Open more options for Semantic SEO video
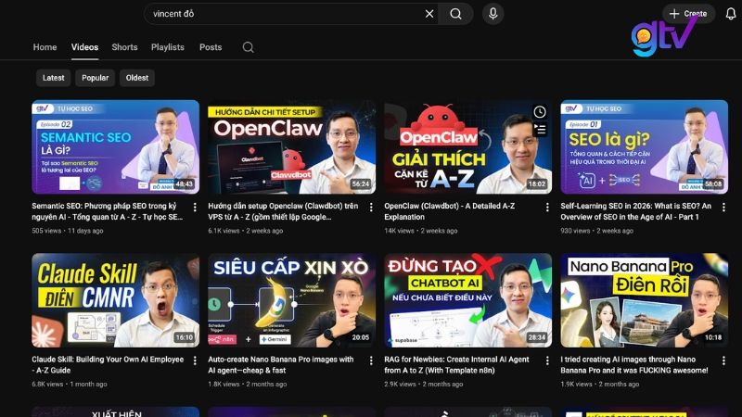This screenshot has height=417, width=742. [x=195, y=207]
